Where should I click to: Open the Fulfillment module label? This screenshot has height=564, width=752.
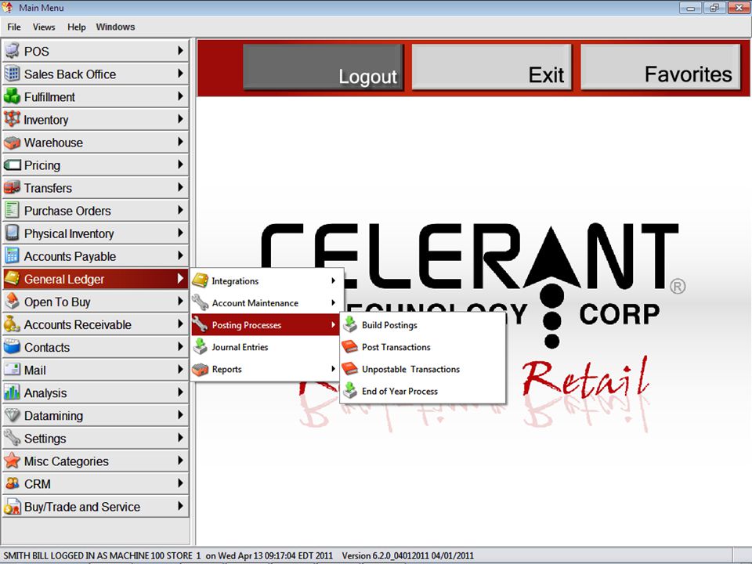coord(49,97)
